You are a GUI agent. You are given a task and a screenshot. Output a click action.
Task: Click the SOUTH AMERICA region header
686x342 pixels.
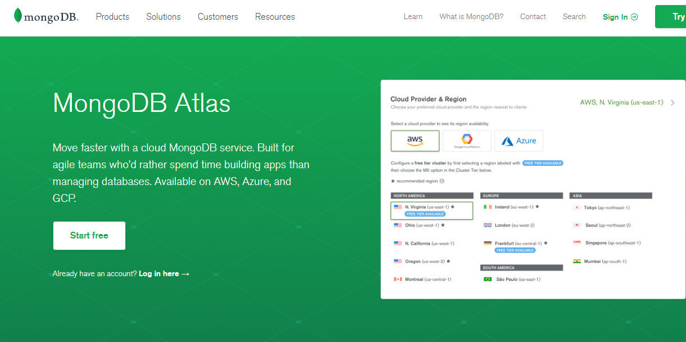522,268
